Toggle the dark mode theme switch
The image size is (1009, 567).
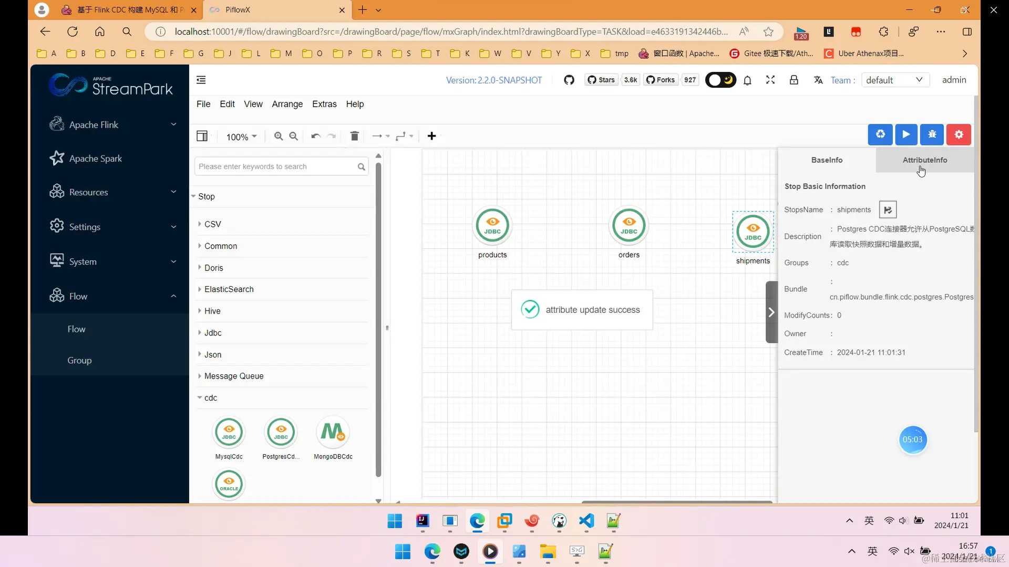720,80
